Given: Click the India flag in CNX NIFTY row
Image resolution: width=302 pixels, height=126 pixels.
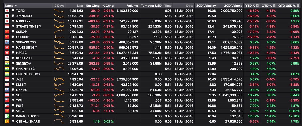Looking at the screenshot, I should coord(7,69).
